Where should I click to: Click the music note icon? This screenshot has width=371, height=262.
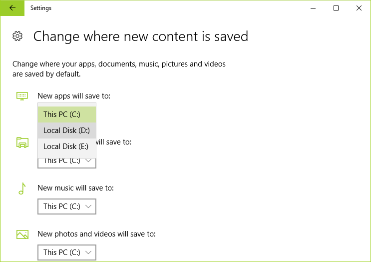coord(22,188)
